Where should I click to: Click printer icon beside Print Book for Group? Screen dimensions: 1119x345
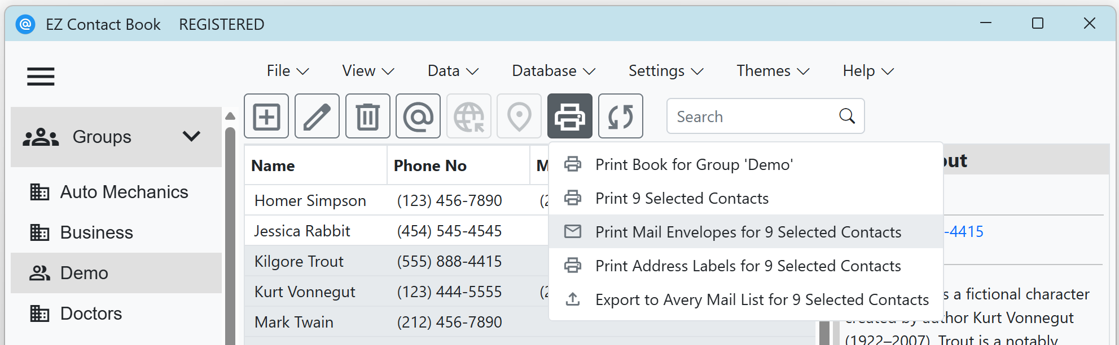pos(573,164)
